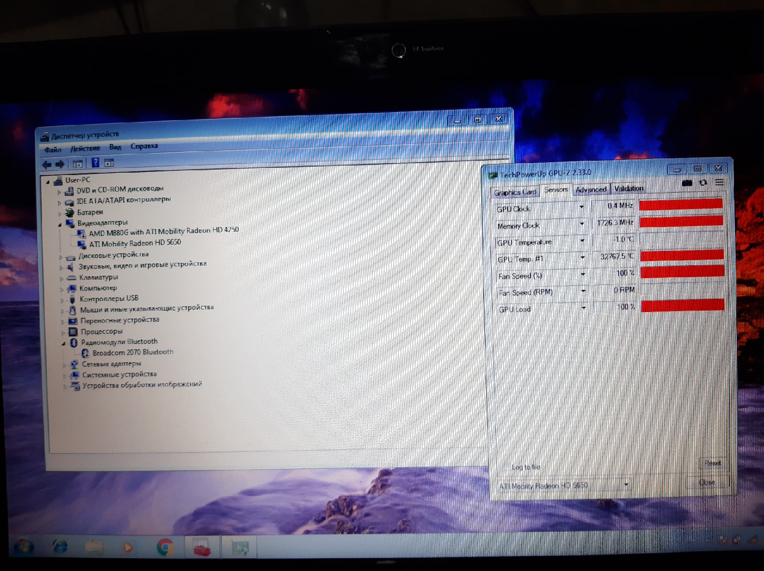Image resolution: width=764 pixels, height=571 pixels.
Task: Click the Сетевые адаптеры network icon
Action: coord(74,364)
